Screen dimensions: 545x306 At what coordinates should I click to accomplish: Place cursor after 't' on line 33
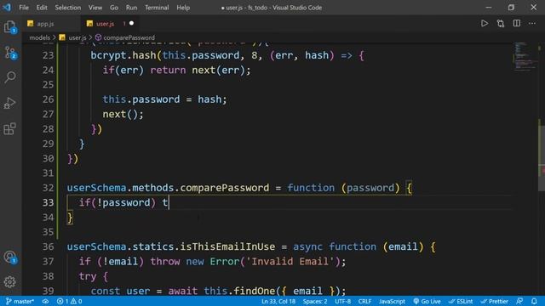pos(169,202)
